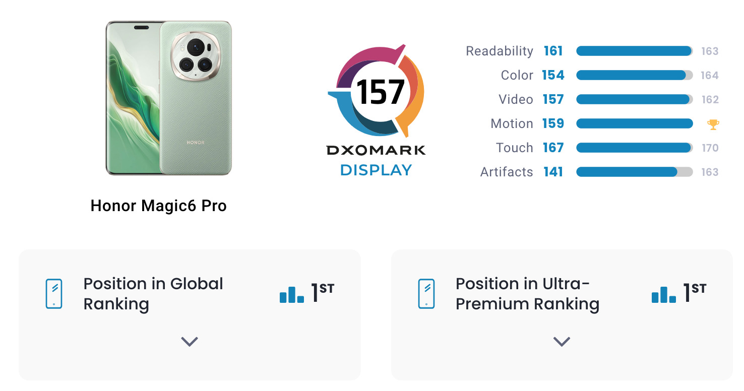Click Position in Ultra-Premium Ranking text
The width and height of the screenshot is (744, 391).
527,294
